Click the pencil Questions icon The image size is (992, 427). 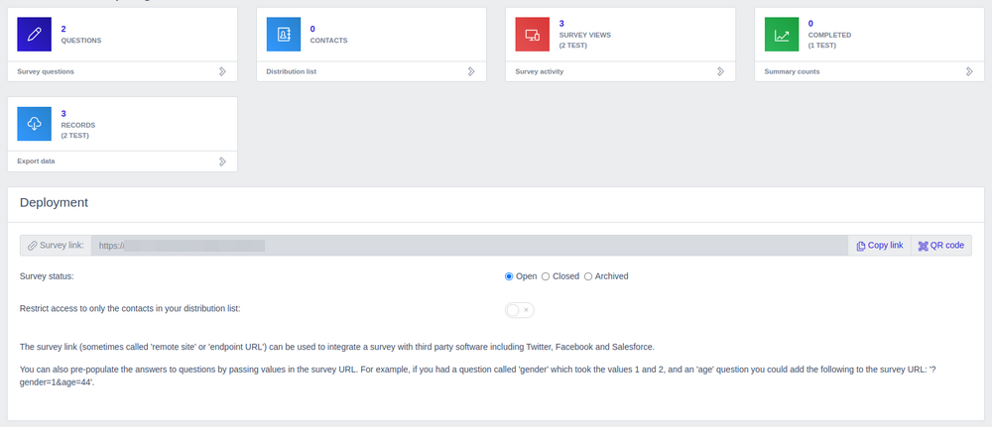coord(35,35)
